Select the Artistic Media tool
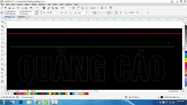This screenshot has width=187, height=105. pyautogui.click(x=2, y=43)
